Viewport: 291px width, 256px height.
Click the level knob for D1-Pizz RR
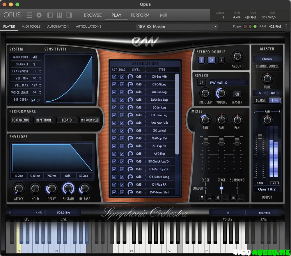click(130, 184)
